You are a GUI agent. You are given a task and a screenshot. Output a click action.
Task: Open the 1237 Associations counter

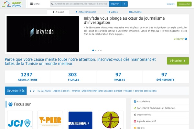28,77
